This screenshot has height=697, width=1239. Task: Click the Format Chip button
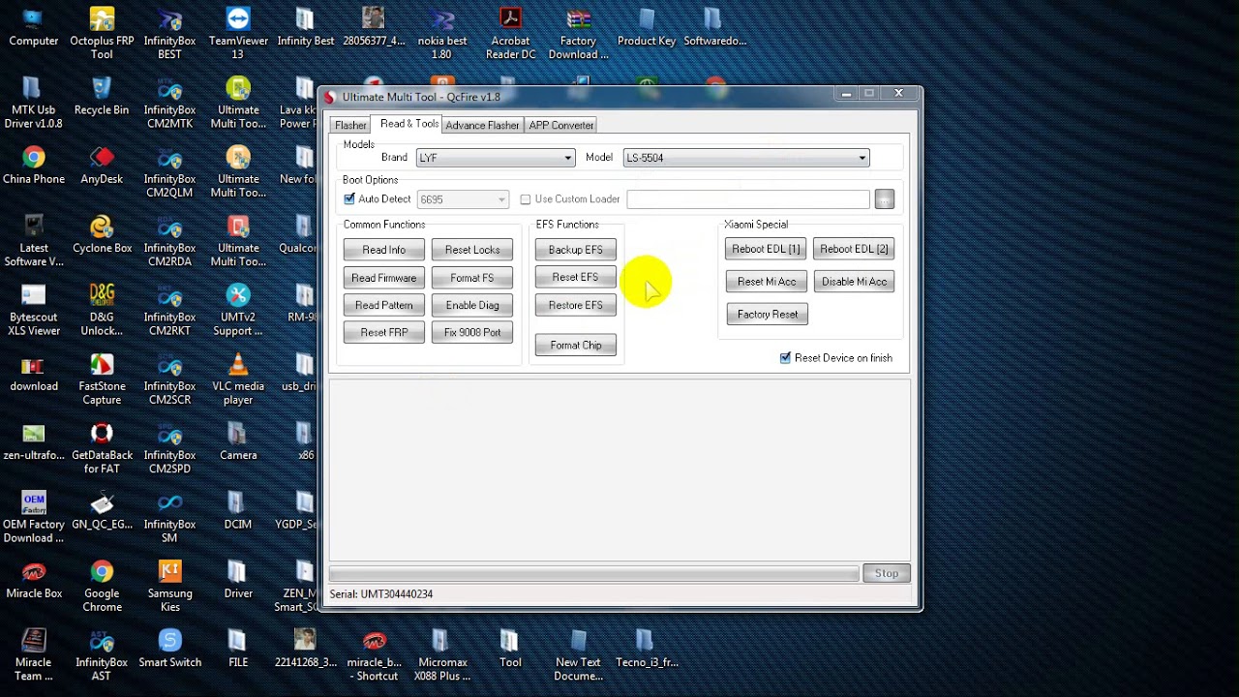tap(576, 346)
